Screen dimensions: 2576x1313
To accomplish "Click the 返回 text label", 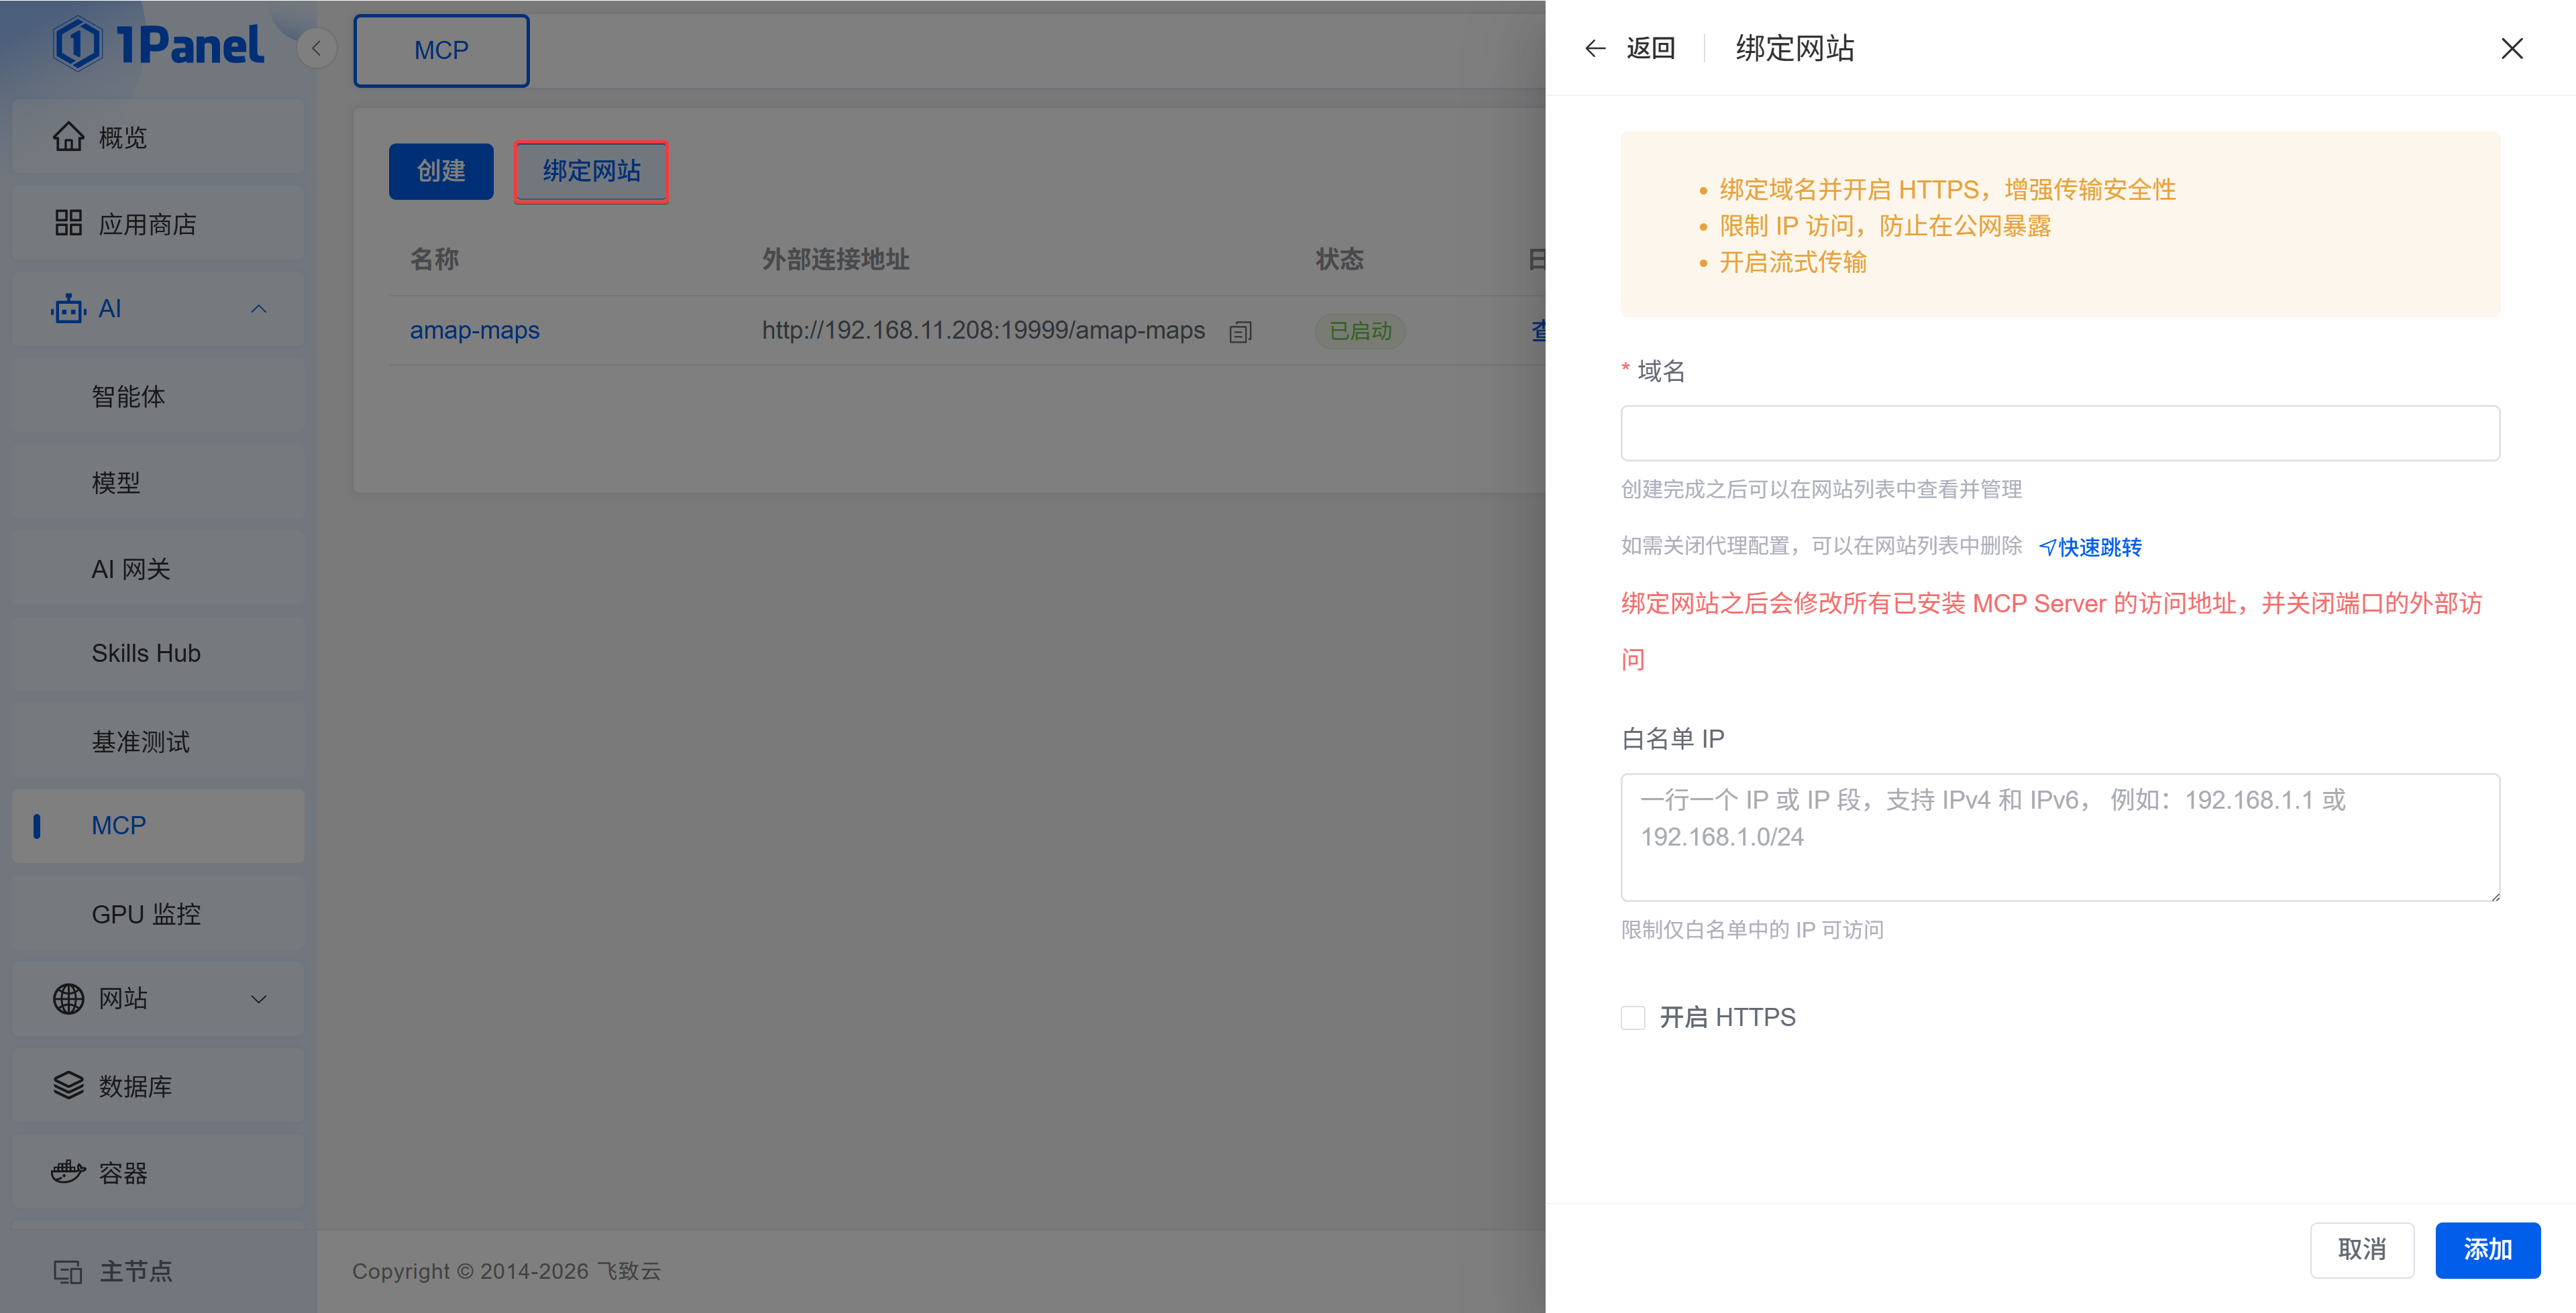I will click(1651, 48).
